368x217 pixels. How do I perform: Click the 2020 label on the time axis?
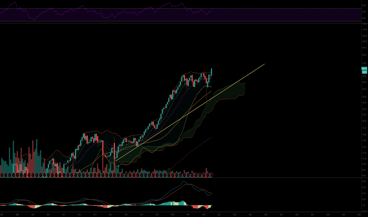point(204,215)
